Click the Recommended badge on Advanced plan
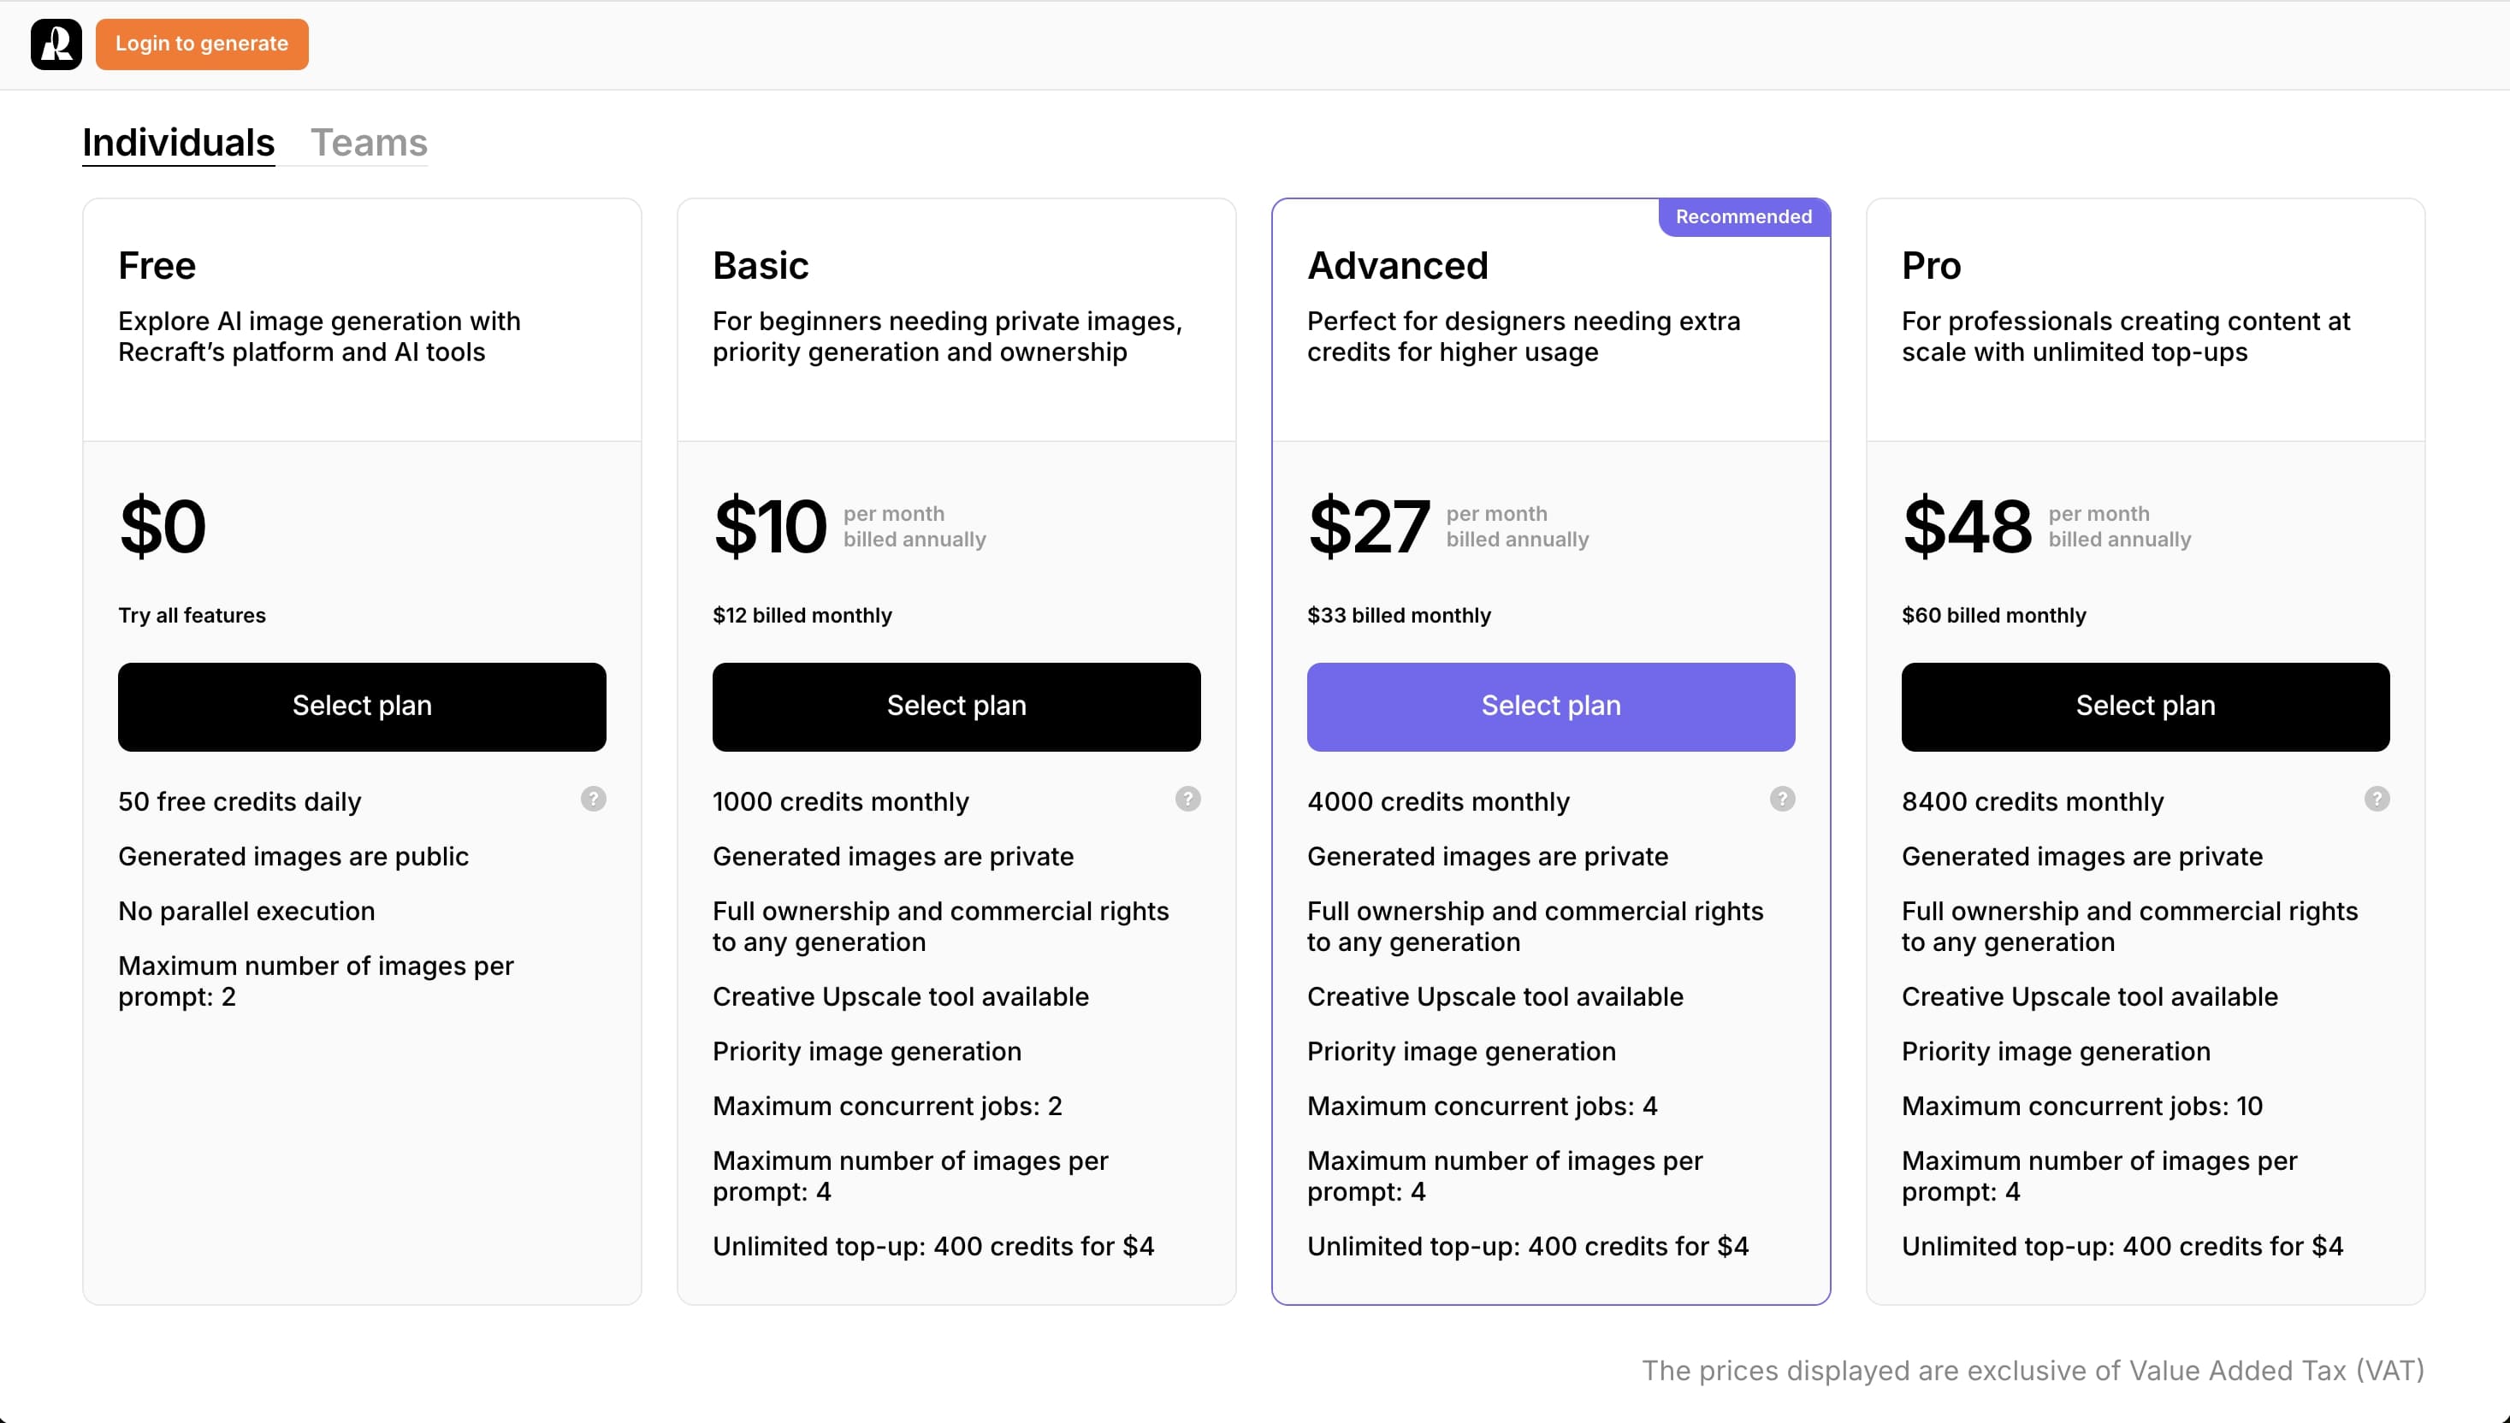 click(x=1744, y=217)
